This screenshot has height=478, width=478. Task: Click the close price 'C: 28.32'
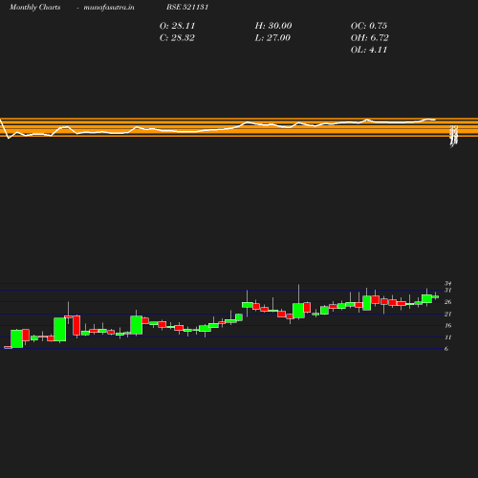click(177, 37)
